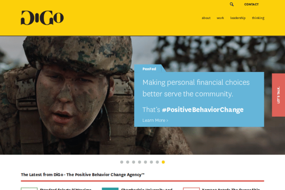Select the PenFed slide tab

point(150,69)
